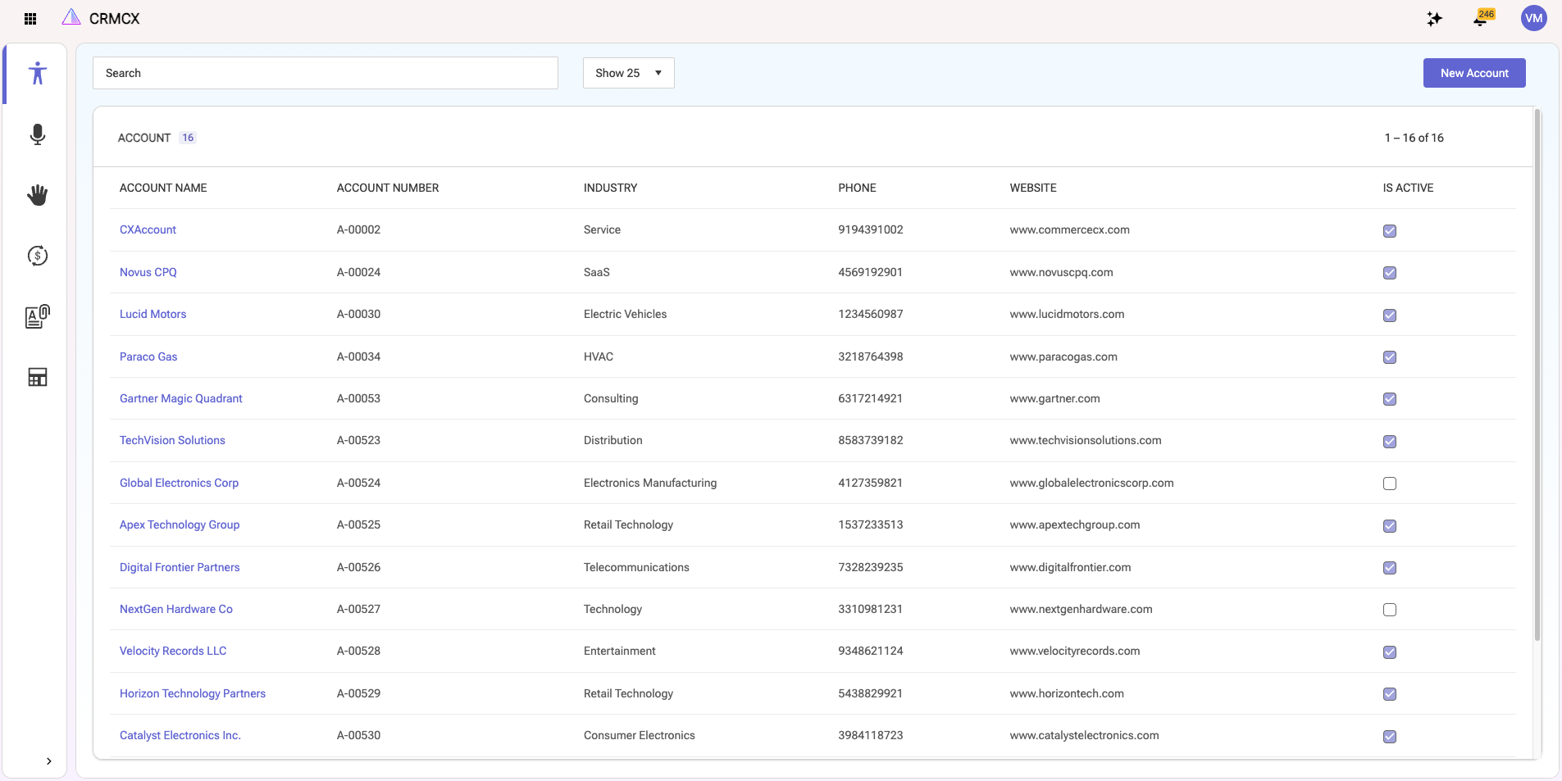Image resolution: width=1562 pixels, height=781 pixels.
Task: Open the Show 25 dropdown
Action: [627, 73]
